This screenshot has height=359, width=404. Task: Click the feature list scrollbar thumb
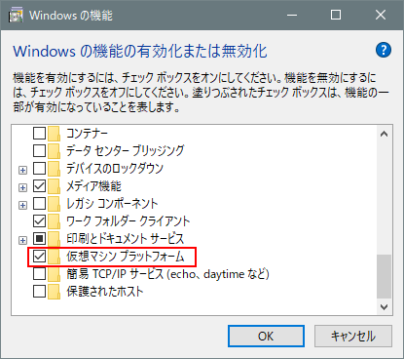click(x=384, y=276)
